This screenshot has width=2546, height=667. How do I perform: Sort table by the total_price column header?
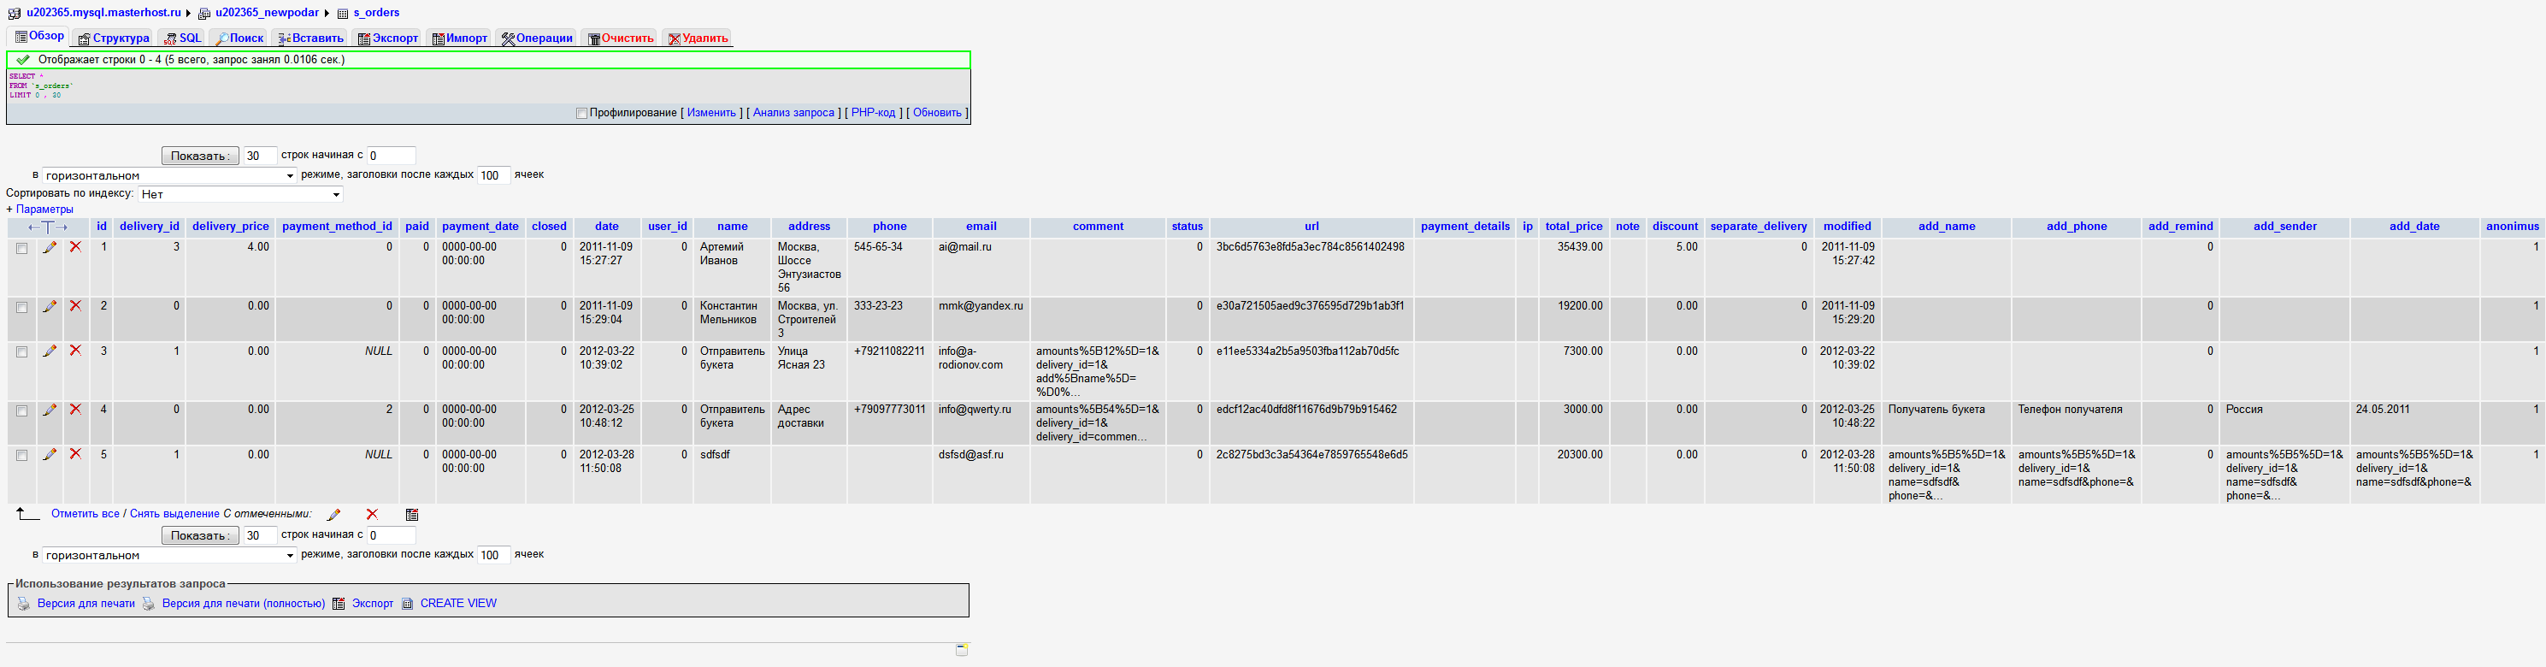coord(1573,227)
